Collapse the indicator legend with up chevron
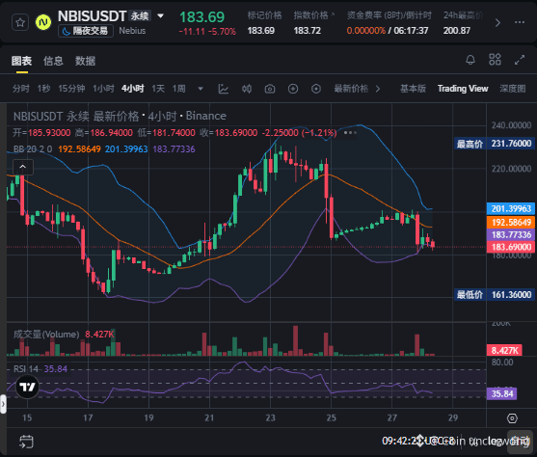 click(23, 167)
